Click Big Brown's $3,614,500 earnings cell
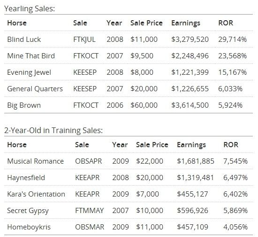 pyautogui.click(x=190, y=105)
